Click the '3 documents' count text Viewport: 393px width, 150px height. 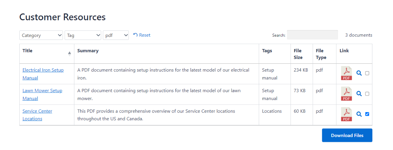coord(359,35)
